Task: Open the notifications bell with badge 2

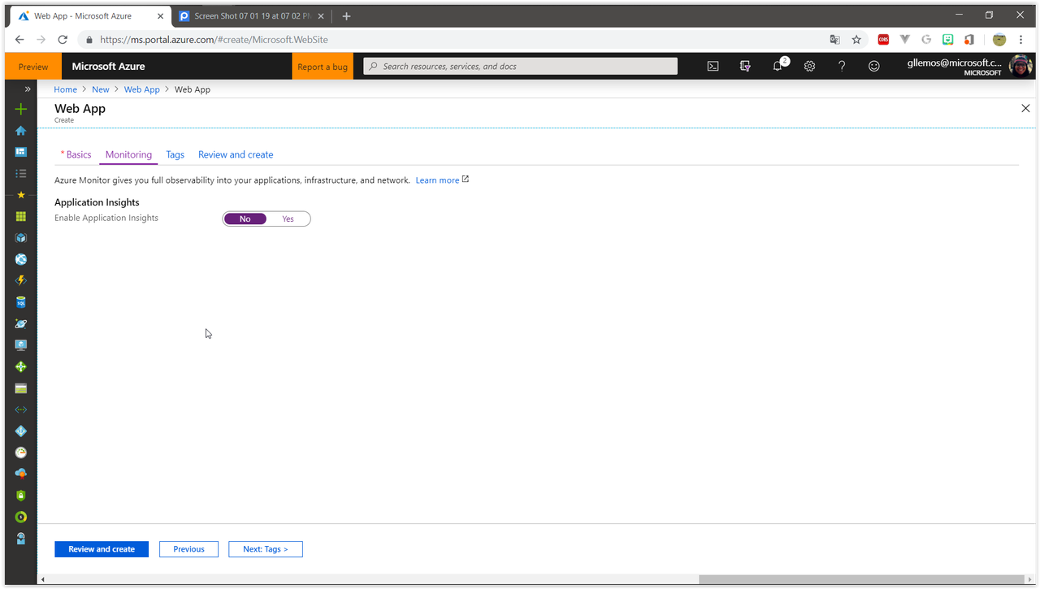Action: coord(778,66)
